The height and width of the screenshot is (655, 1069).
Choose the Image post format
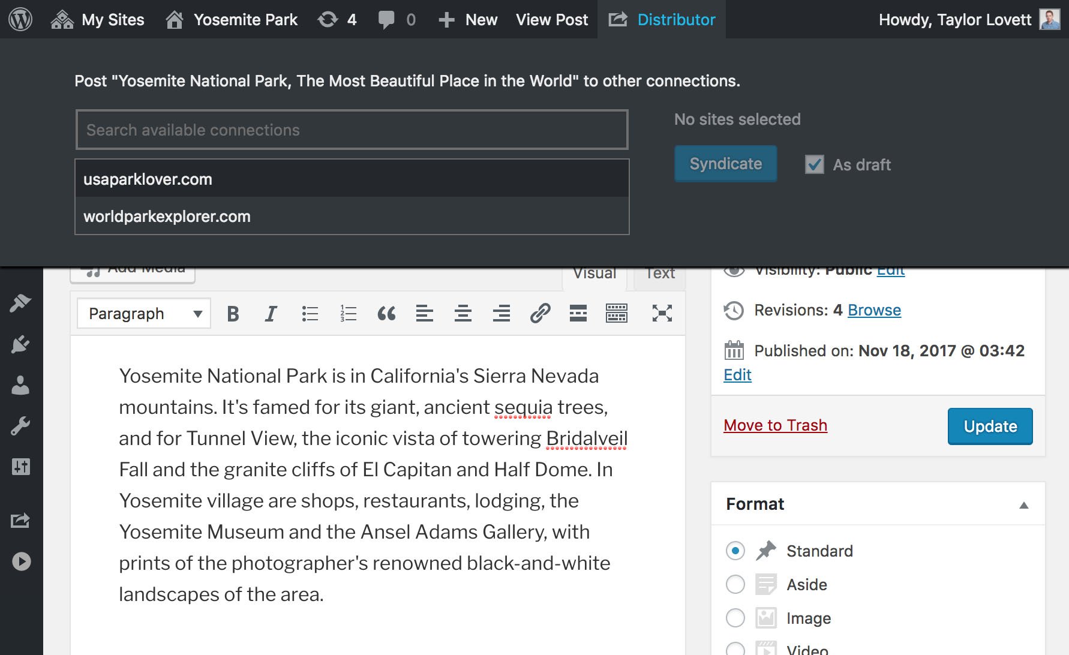click(735, 618)
